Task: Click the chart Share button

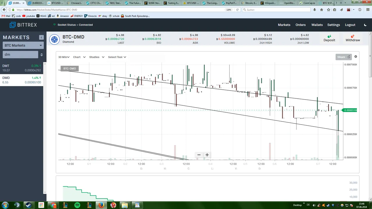Action: tap(343, 57)
